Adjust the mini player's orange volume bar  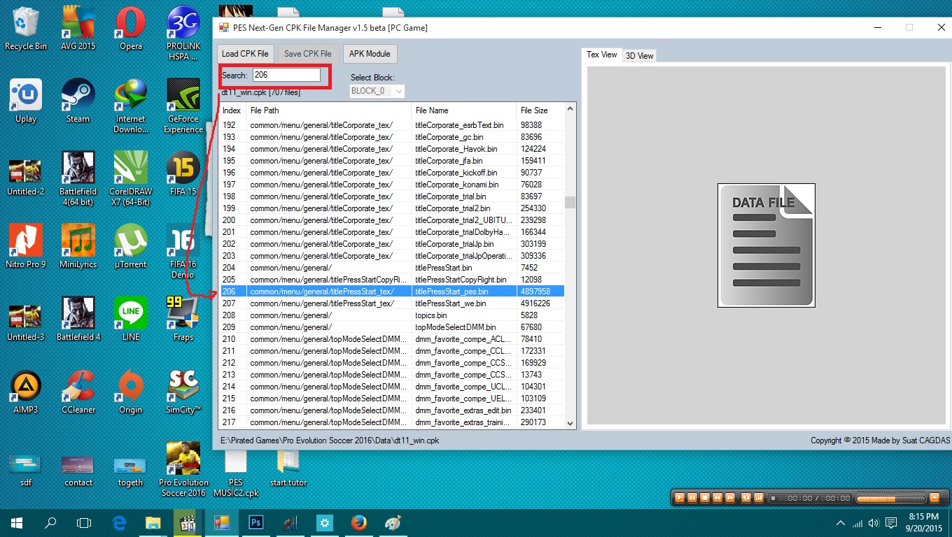click(890, 499)
